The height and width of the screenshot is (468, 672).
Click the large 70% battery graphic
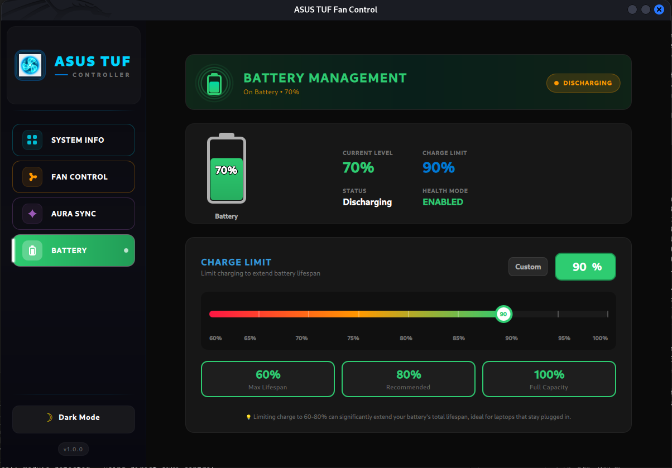pyautogui.click(x=227, y=168)
